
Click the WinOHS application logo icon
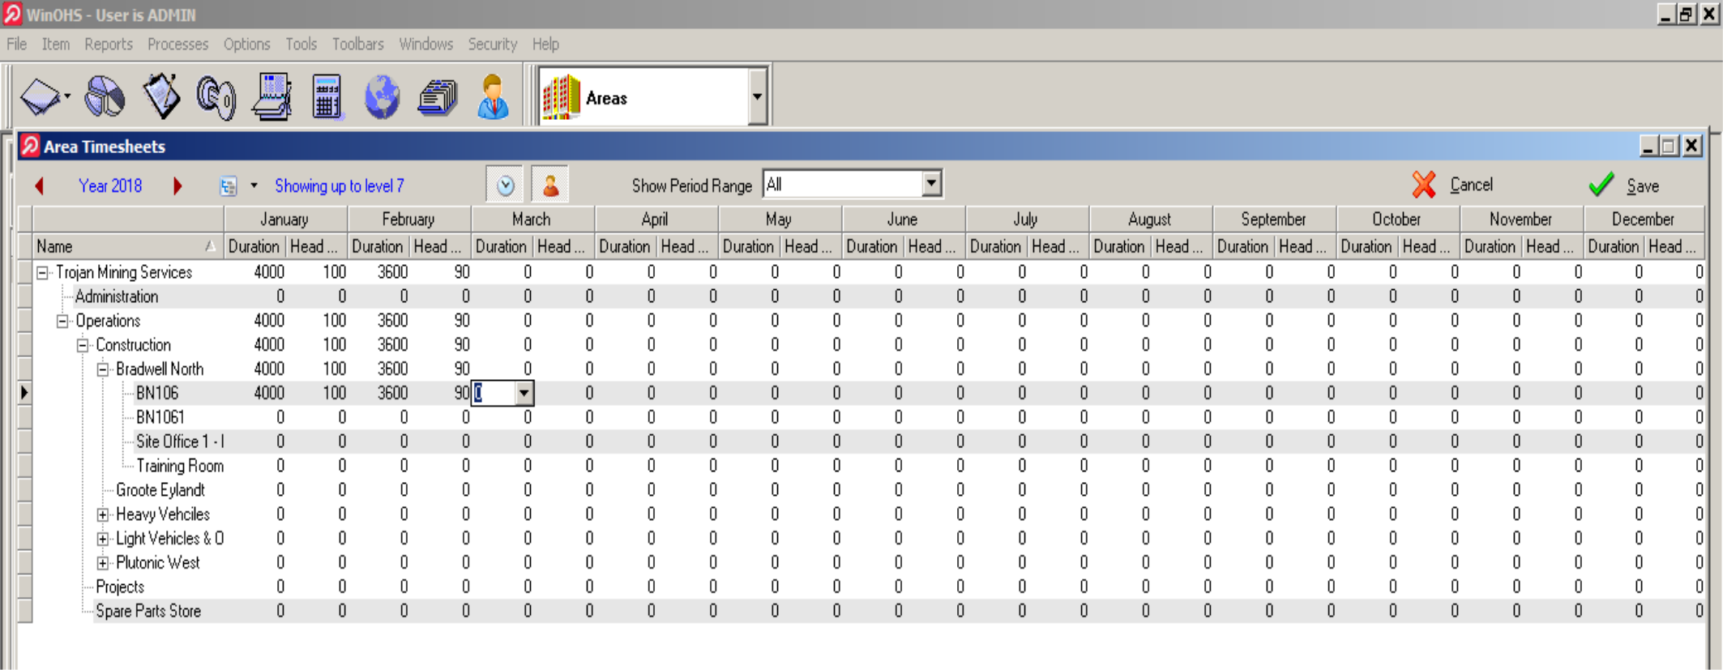click(x=12, y=14)
